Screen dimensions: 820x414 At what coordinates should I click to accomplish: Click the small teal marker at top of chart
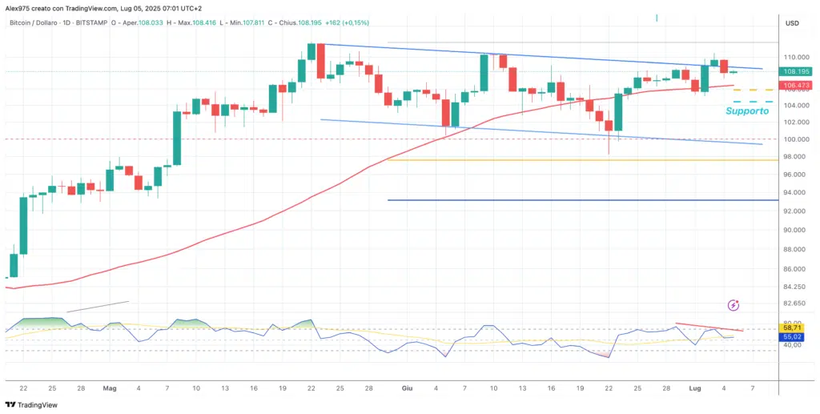click(x=657, y=17)
